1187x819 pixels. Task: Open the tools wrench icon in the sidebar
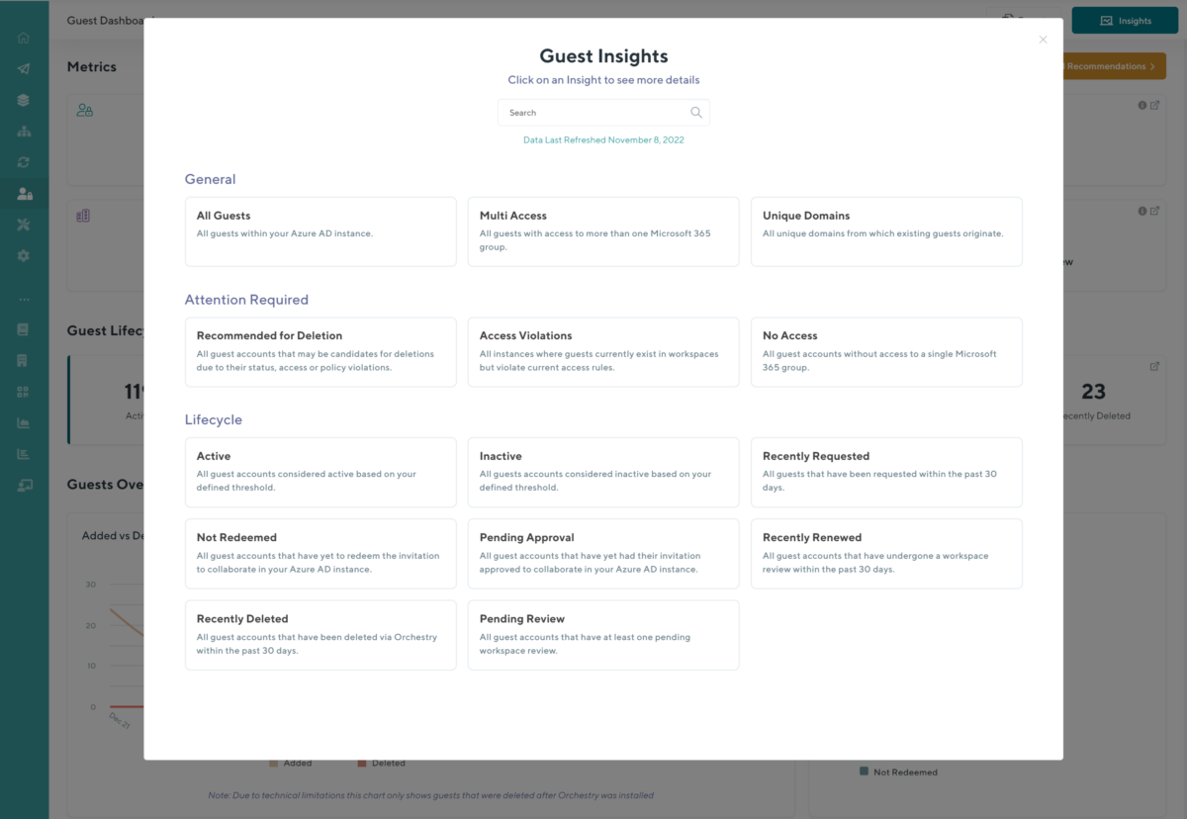pyautogui.click(x=24, y=225)
